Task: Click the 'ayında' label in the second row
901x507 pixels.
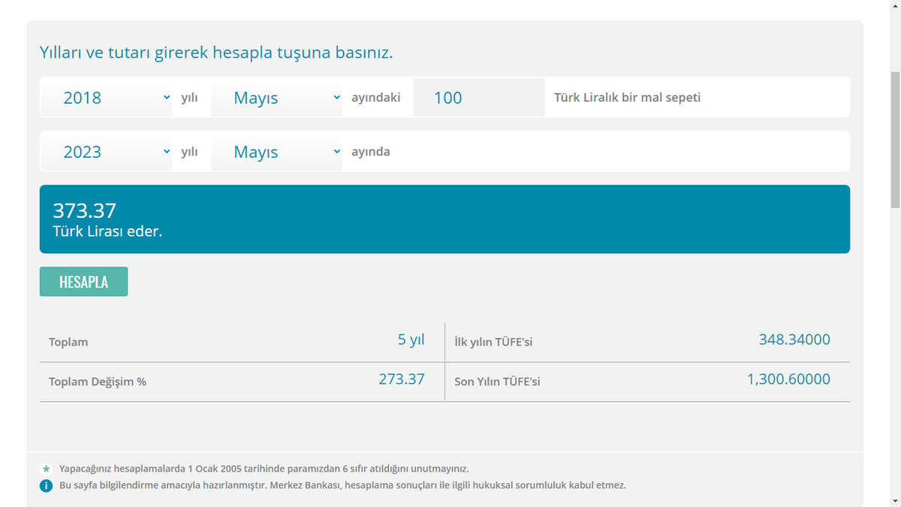Action: (x=371, y=152)
